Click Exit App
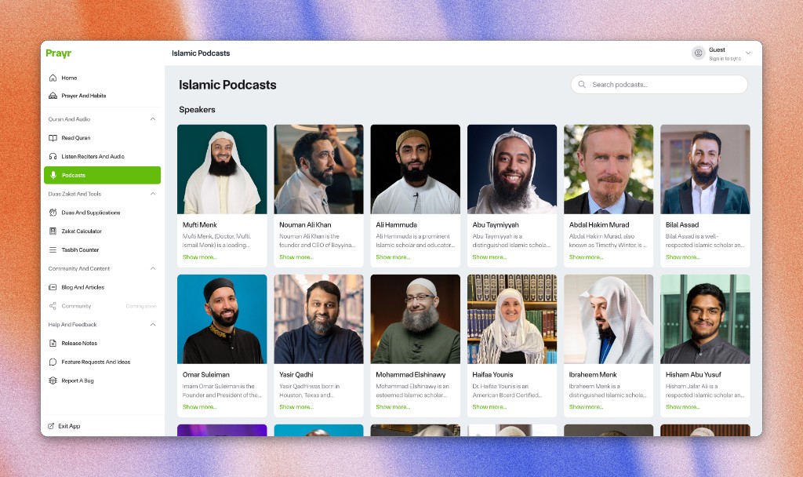The image size is (803, 477). click(x=69, y=426)
